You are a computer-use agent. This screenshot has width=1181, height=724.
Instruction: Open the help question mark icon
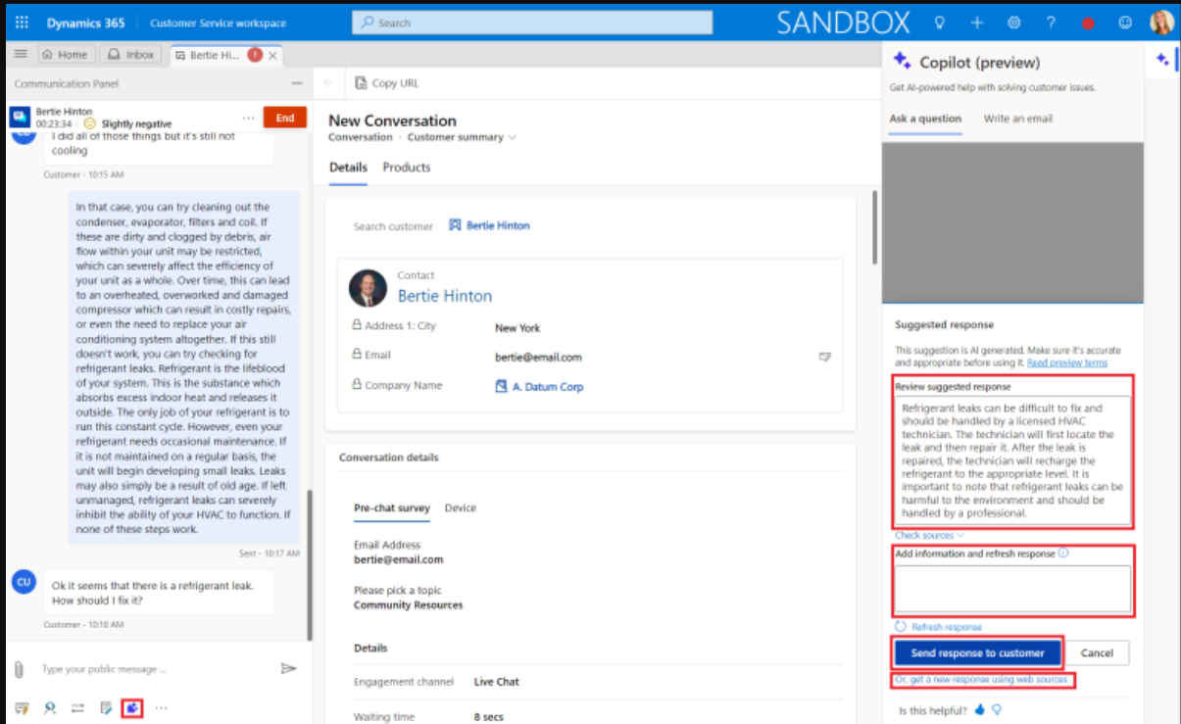1051,23
